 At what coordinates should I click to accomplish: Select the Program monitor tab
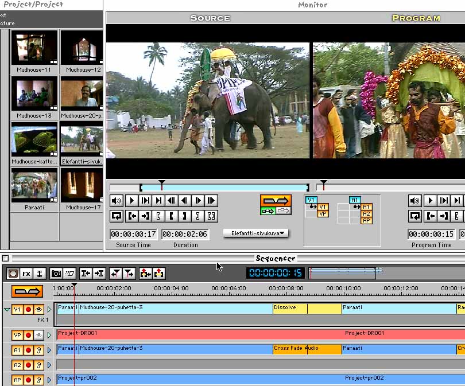click(x=416, y=18)
